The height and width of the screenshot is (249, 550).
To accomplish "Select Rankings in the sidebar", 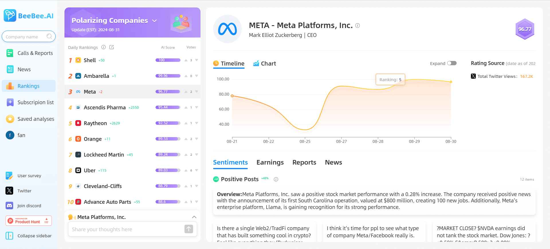I will tap(29, 86).
